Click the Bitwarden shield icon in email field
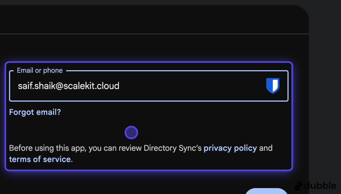Screen dimensions: 341x194 [x=273, y=86]
